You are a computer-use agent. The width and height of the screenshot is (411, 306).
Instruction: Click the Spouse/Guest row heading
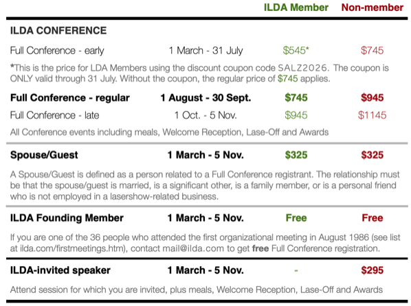[44, 155]
